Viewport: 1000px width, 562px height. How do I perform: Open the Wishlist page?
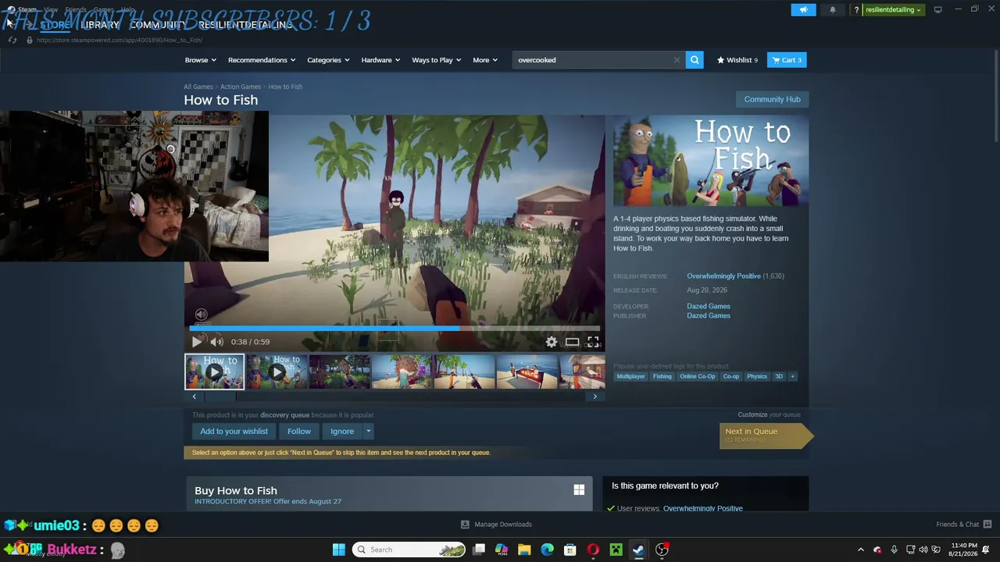pyautogui.click(x=737, y=60)
